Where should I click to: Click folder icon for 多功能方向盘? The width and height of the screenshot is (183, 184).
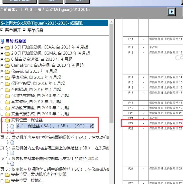pyautogui.click(x=7, y=108)
